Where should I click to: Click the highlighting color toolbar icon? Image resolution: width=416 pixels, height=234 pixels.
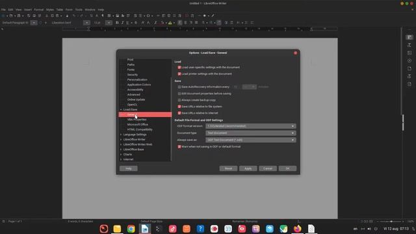click(x=170, y=23)
